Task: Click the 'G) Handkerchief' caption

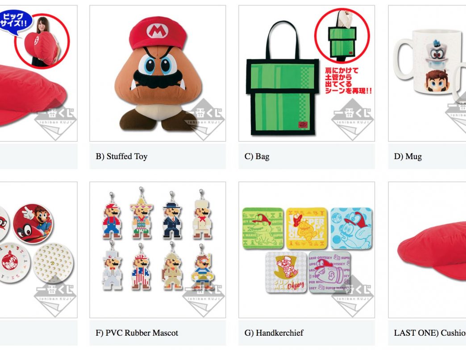Action: (274, 333)
